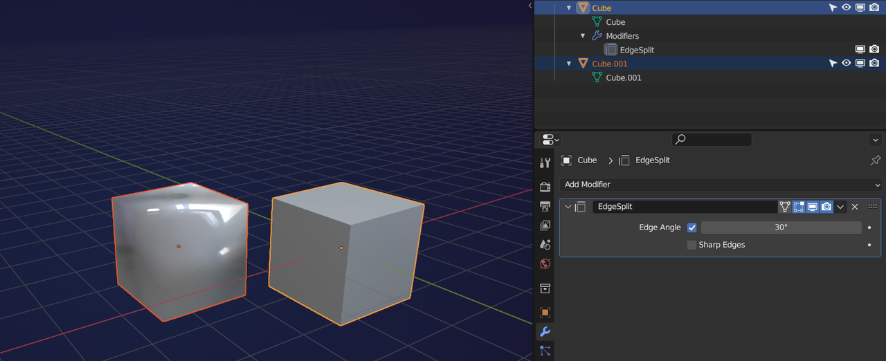Collapse the EdgeSplit modifier panel
The width and height of the screenshot is (886, 361).
[x=568, y=207]
